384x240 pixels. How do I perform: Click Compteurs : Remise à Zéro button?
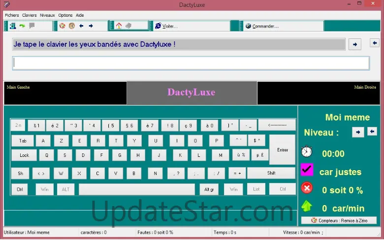[339, 220]
